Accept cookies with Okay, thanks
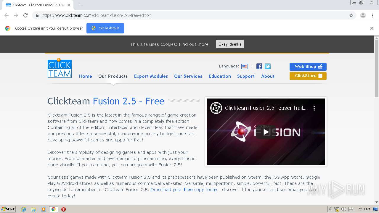379x213 pixels. pyautogui.click(x=230, y=44)
